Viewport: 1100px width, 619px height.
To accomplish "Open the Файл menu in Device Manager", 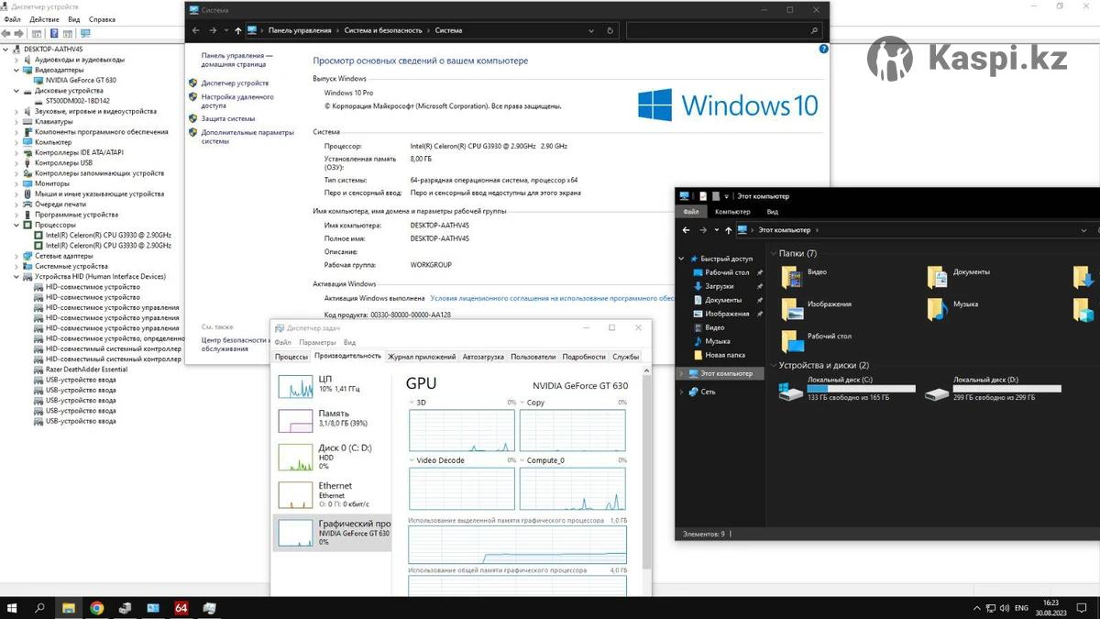I will (12, 19).
